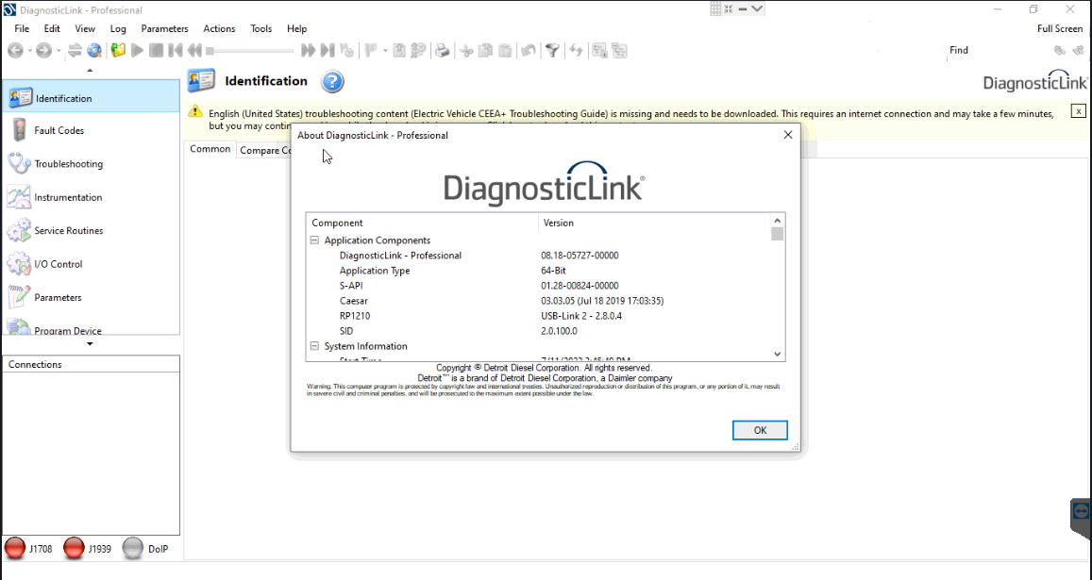This screenshot has width=1092, height=580.
Task: Click the blue help question mark icon
Action: pyautogui.click(x=332, y=82)
